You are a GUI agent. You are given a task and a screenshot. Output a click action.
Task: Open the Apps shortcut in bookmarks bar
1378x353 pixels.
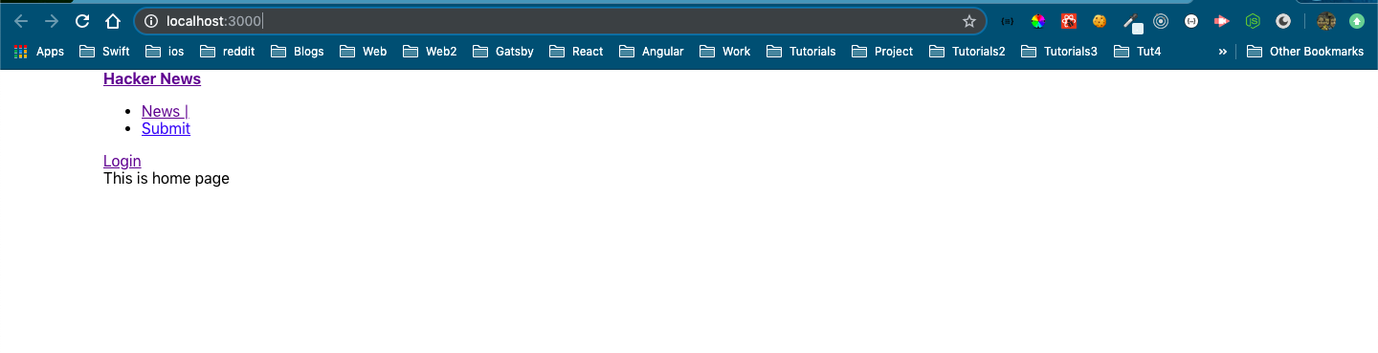click(39, 52)
